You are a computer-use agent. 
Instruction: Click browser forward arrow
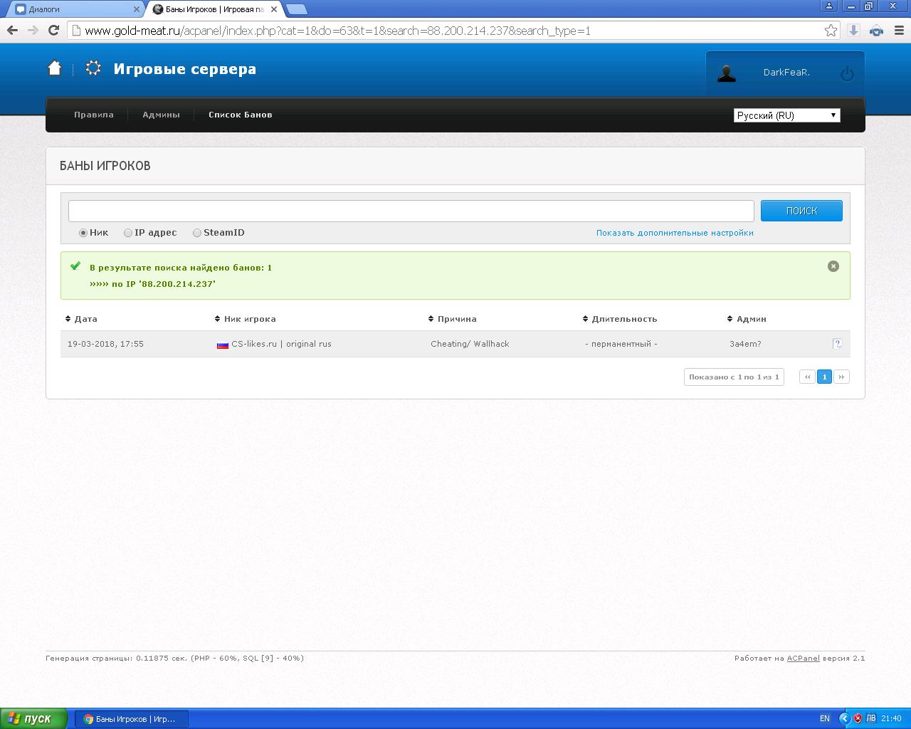(x=33, y=30)
